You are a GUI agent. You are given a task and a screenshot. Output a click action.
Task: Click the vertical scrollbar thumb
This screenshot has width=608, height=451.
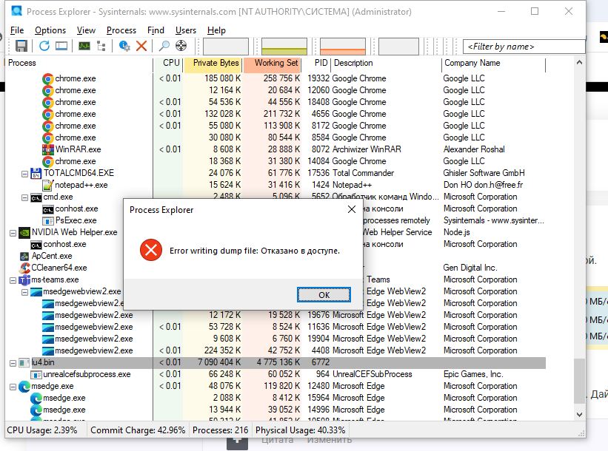click(579, 381)
